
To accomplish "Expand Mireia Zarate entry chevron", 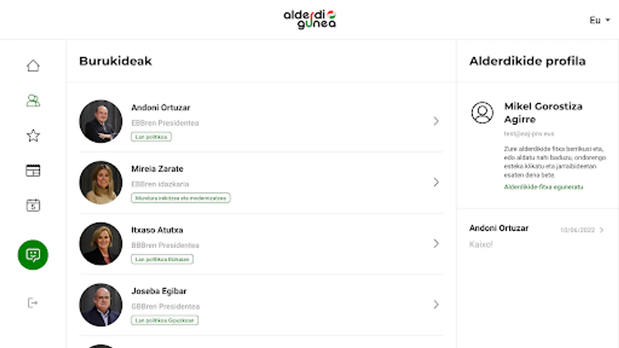I will click(436, 183).
